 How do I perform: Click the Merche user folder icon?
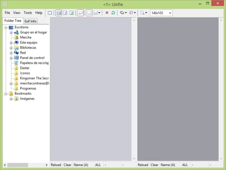pos(16,37)
